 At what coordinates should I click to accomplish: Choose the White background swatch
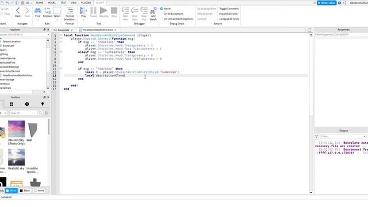pos(11,190)
